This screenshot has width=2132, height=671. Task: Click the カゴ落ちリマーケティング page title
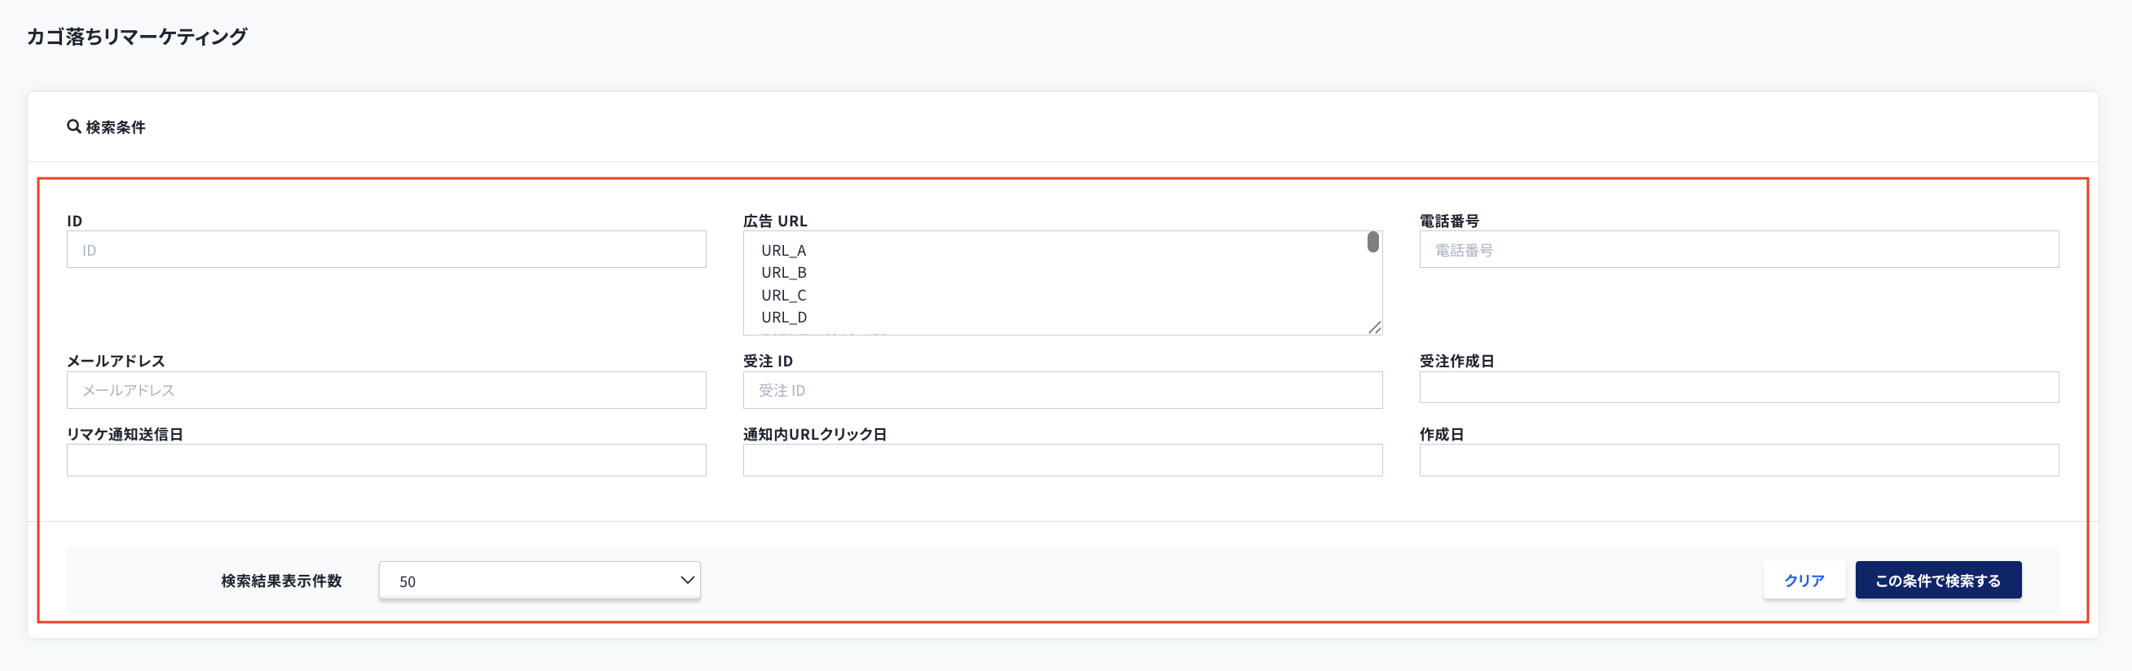pyautogui.click(x=137, y=37)
